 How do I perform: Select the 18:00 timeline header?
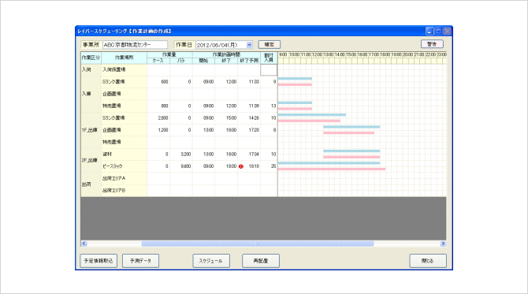pos(385,54)
